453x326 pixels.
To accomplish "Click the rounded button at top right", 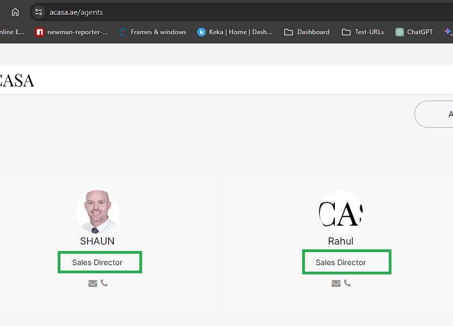I will [x=436, y=114].
